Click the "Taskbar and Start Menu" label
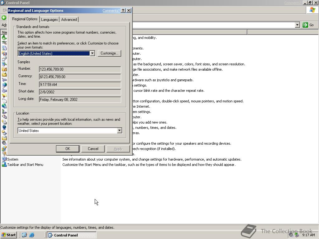 25,165
